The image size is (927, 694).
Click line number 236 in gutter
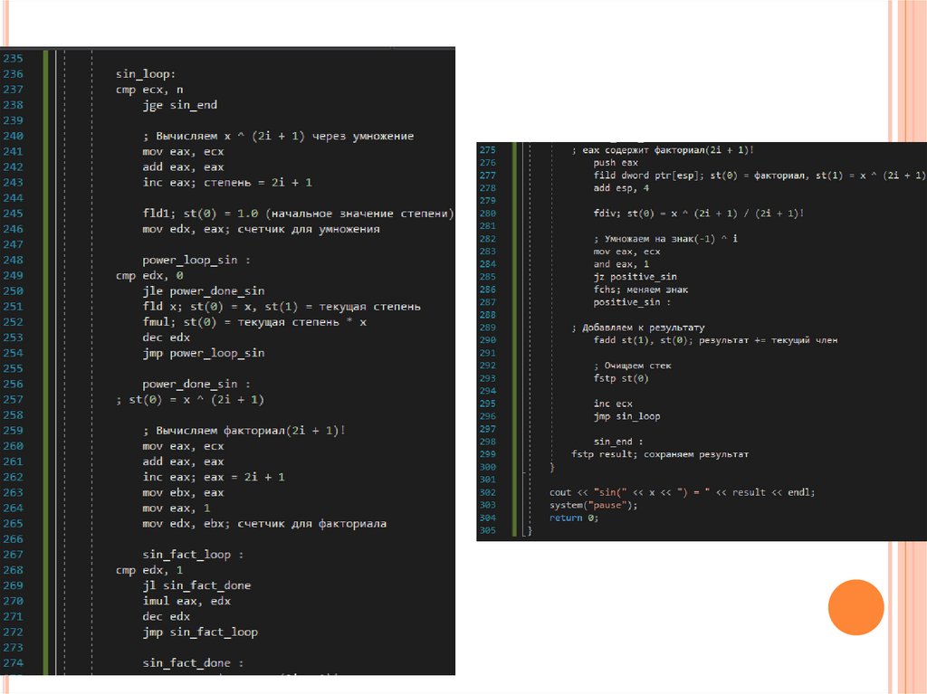click(x=13, y=74)
